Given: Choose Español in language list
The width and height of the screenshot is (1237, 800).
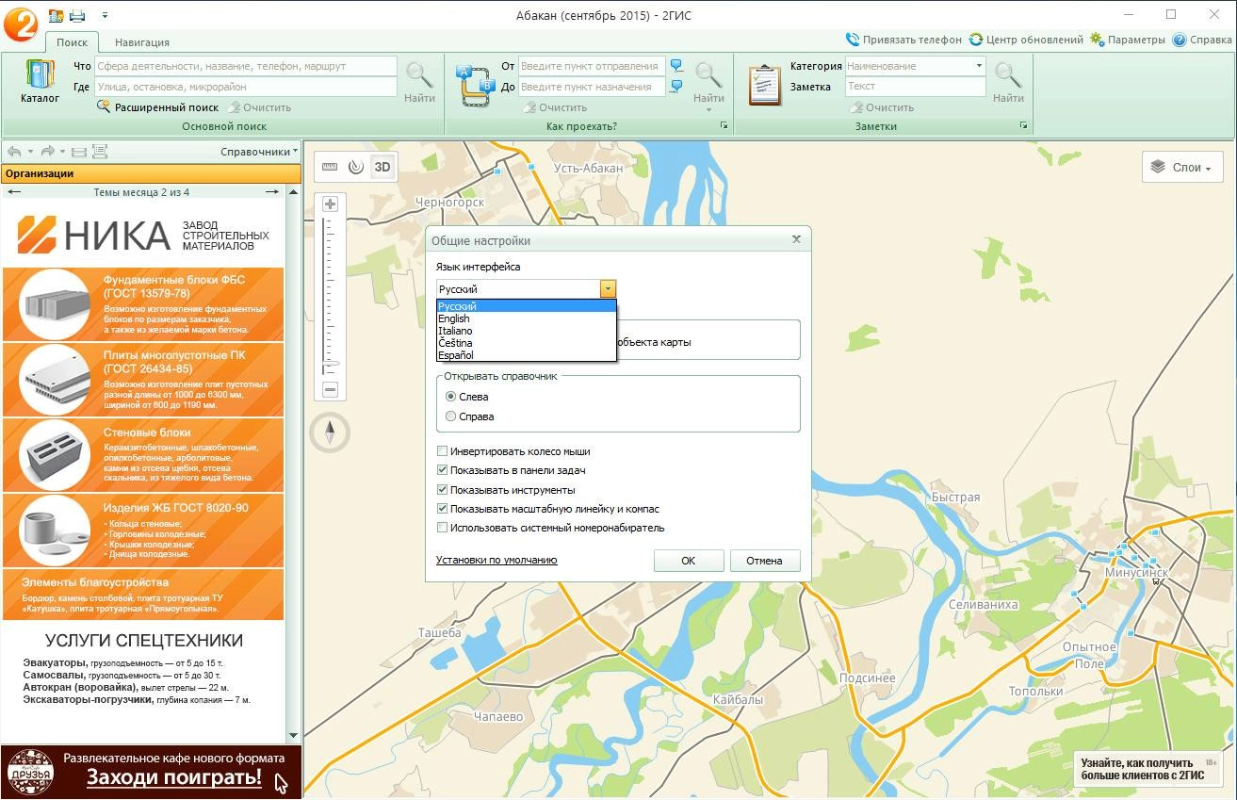Looking at the screenshot, I should (526, 355).
